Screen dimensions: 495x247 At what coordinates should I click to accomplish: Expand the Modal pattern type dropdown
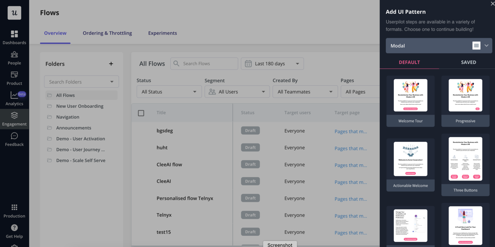[x=439, y=45]
